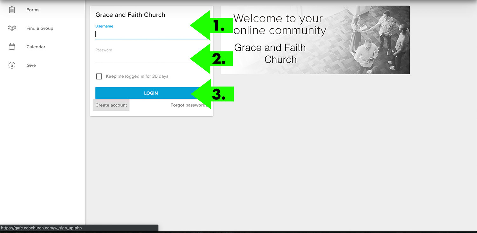Click the Find a Group people icon
Image resolution: width=477 pixels, height=233 pixels.
[12, 28]
